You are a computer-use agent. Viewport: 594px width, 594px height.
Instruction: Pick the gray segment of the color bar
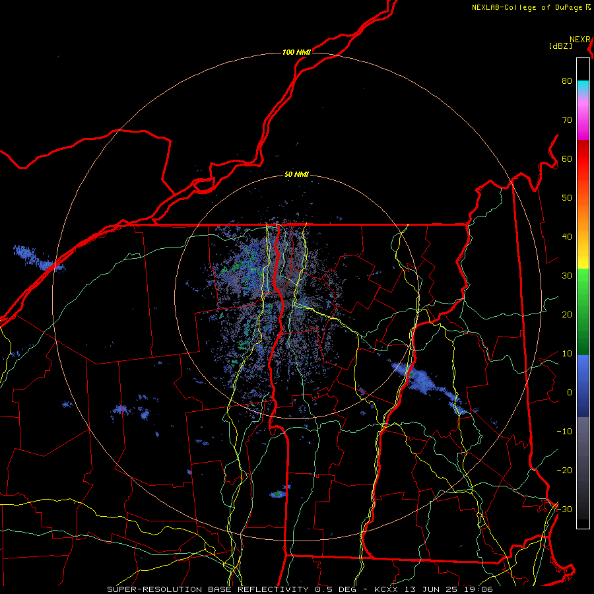[583, 468]
